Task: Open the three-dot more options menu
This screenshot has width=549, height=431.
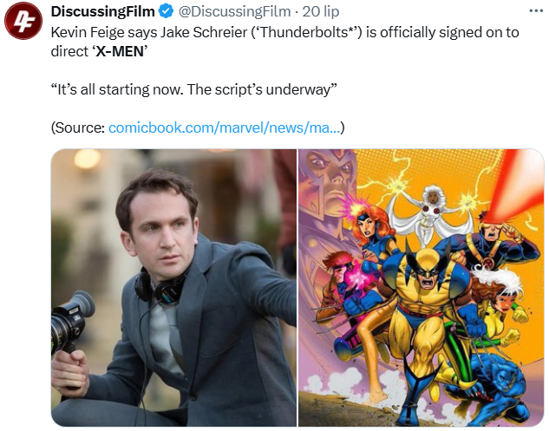Action: [x=536, y=11]
